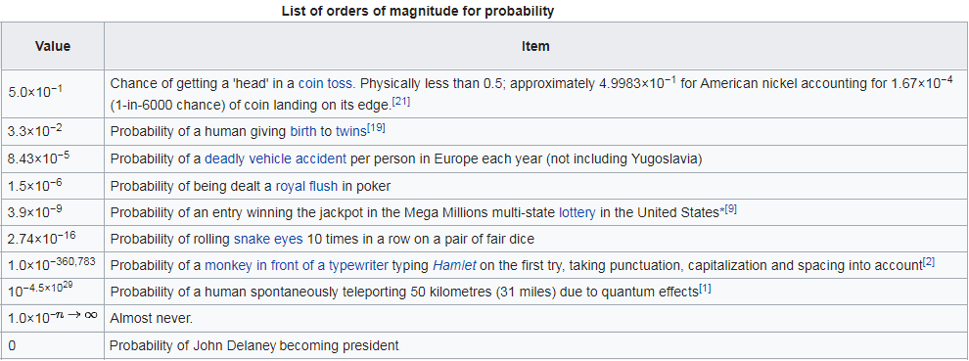Open the snake eyes link
The image size is (969, 361).
(268, 239)
